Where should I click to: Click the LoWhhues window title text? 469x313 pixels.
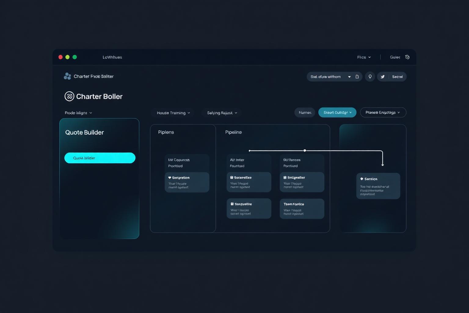112,57
